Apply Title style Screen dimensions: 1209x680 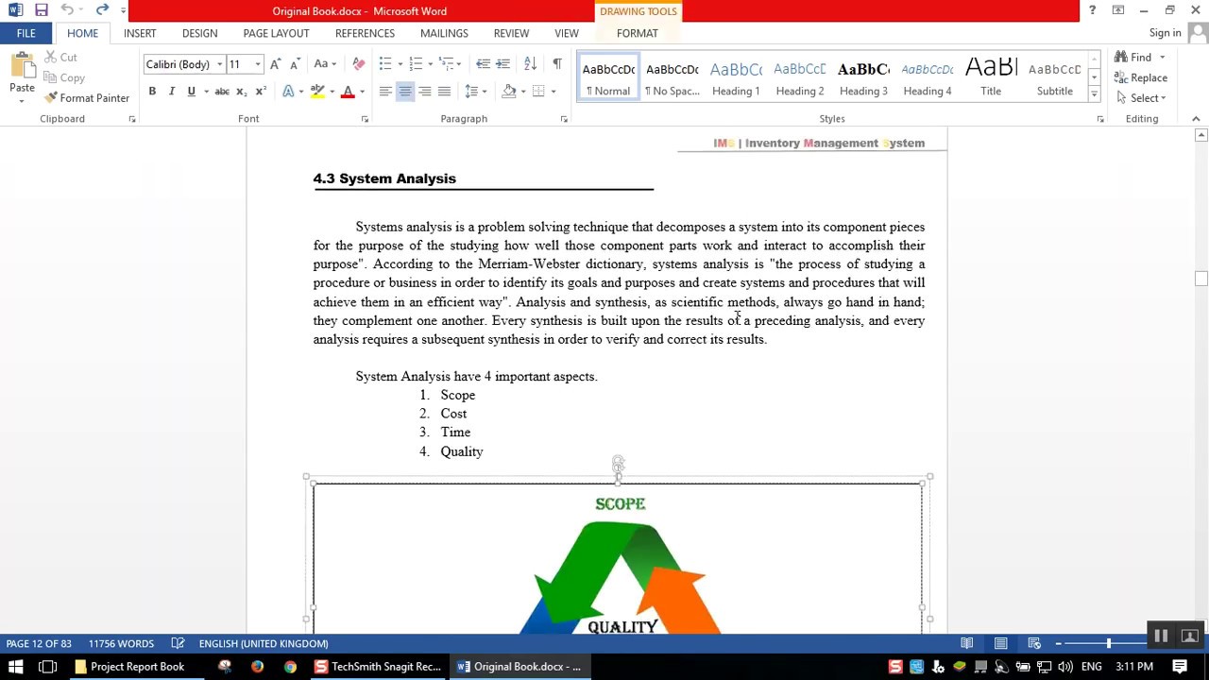(x=991, y=77)
